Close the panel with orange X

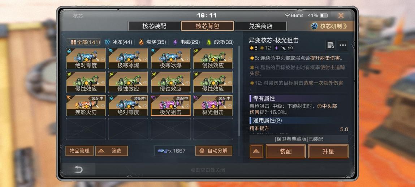tap(341, 16)
